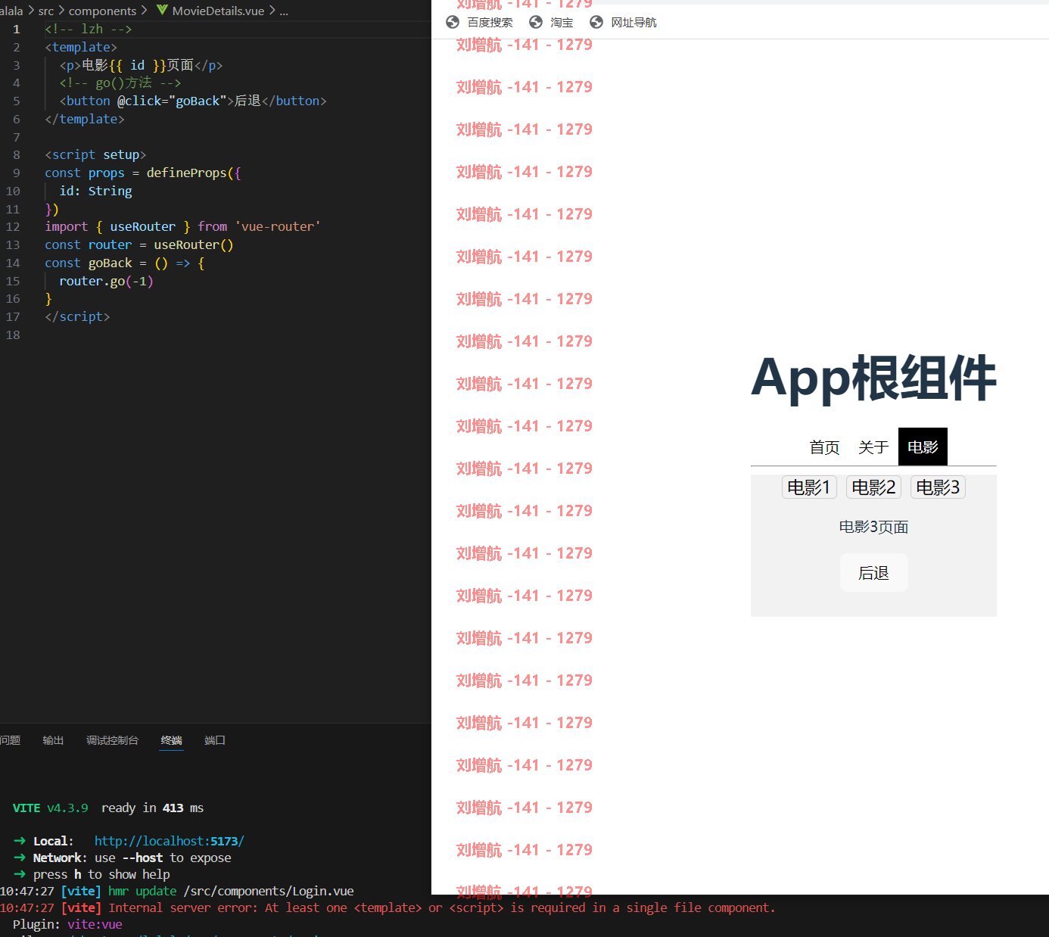
Task: Open the 网址导航 bookmark
Action: click(x=624, y=22)
